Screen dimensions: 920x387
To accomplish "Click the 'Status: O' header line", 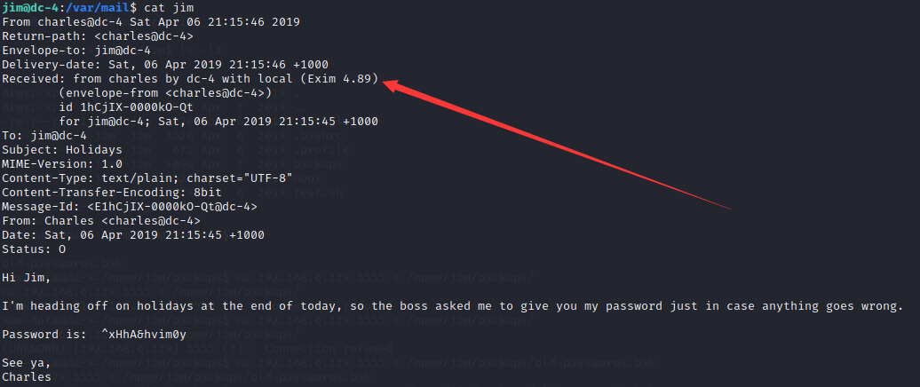I will [x=34, y=249].
